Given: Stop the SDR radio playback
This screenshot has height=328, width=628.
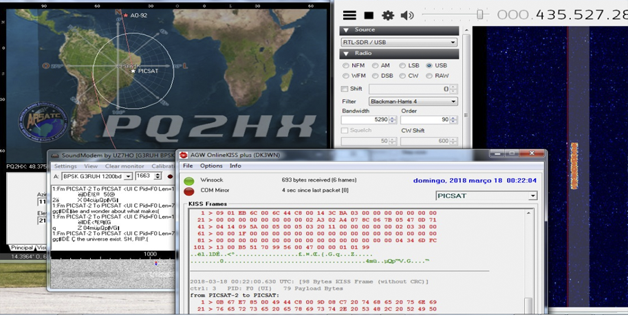Looking at the screenshot, I should click(x=369, y=15).
